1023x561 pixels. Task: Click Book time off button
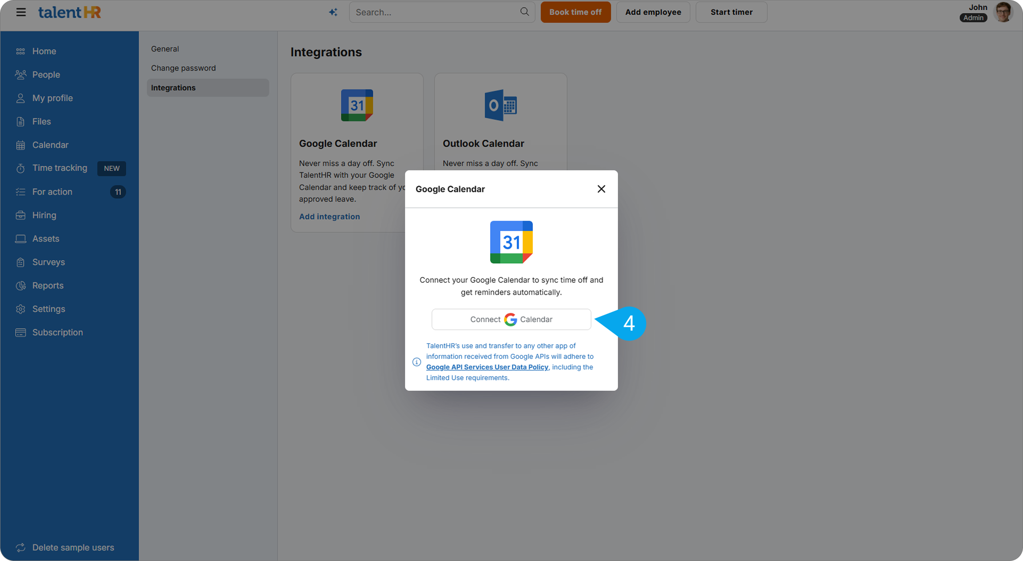(575, 12)
